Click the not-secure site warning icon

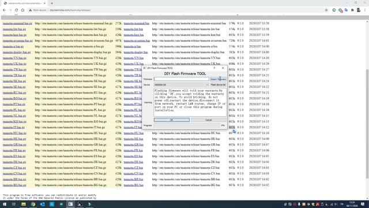point(31,10)
